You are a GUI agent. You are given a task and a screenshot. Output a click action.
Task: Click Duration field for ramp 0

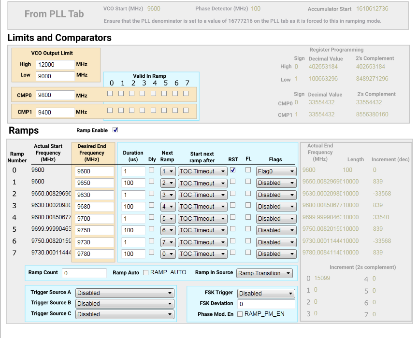pos(133,171)
